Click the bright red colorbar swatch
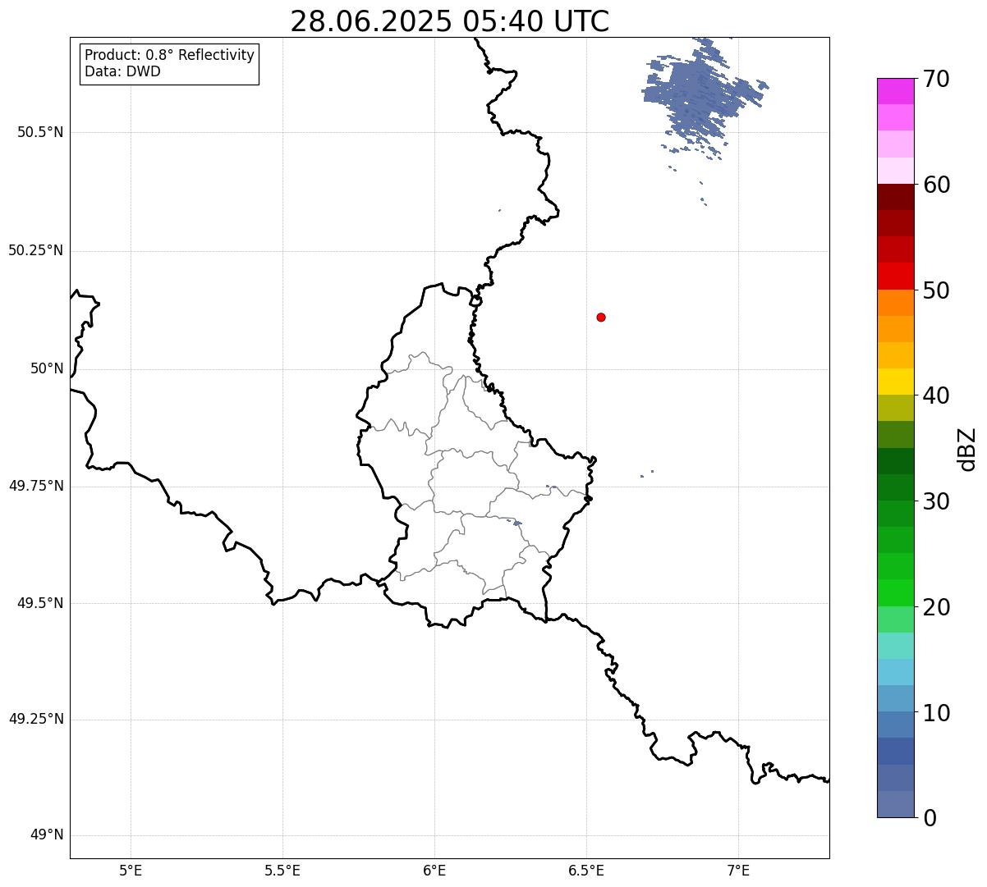The image size is (987, 887). (x=895, y=276)
